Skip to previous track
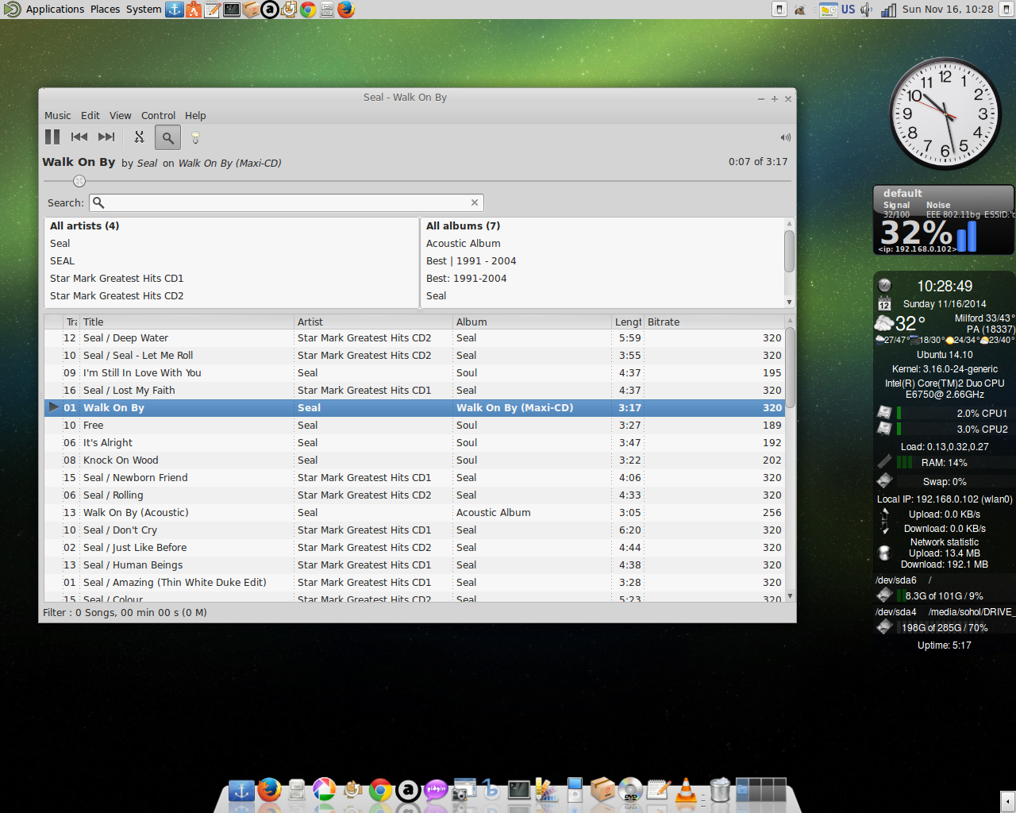The height and width of the screenshot is (813, 1016). tap(79, 137)
